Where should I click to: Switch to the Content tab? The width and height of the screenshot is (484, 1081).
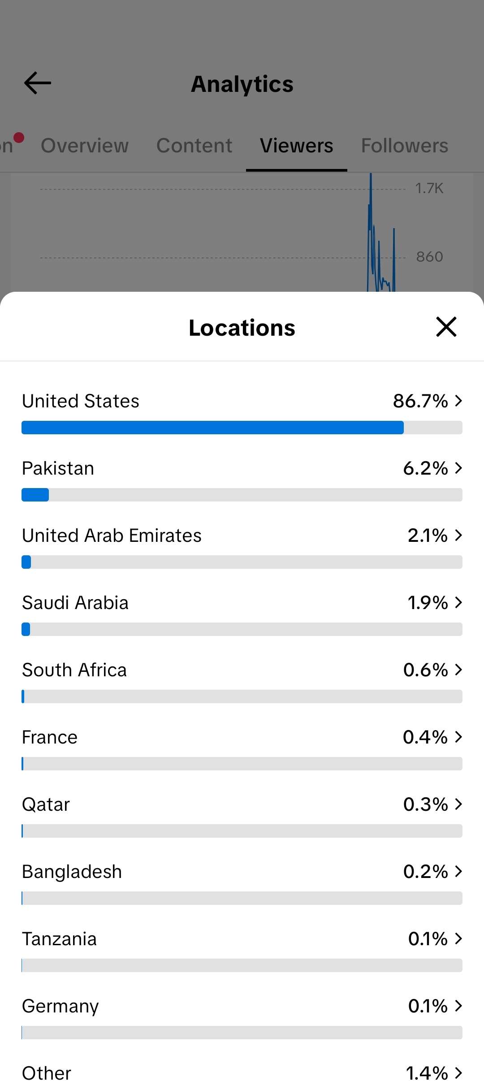[194, 146]
